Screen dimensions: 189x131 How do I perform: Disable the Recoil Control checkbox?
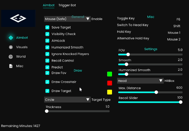coord(47,61)
